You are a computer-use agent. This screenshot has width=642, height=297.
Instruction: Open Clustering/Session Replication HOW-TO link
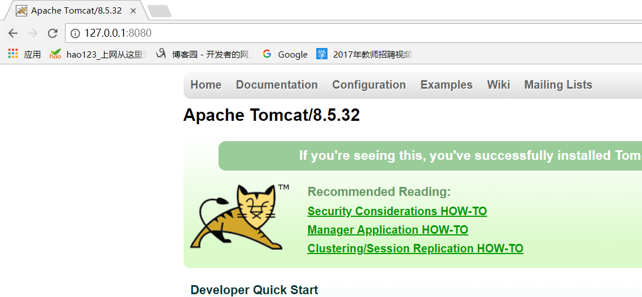(415, 248)
